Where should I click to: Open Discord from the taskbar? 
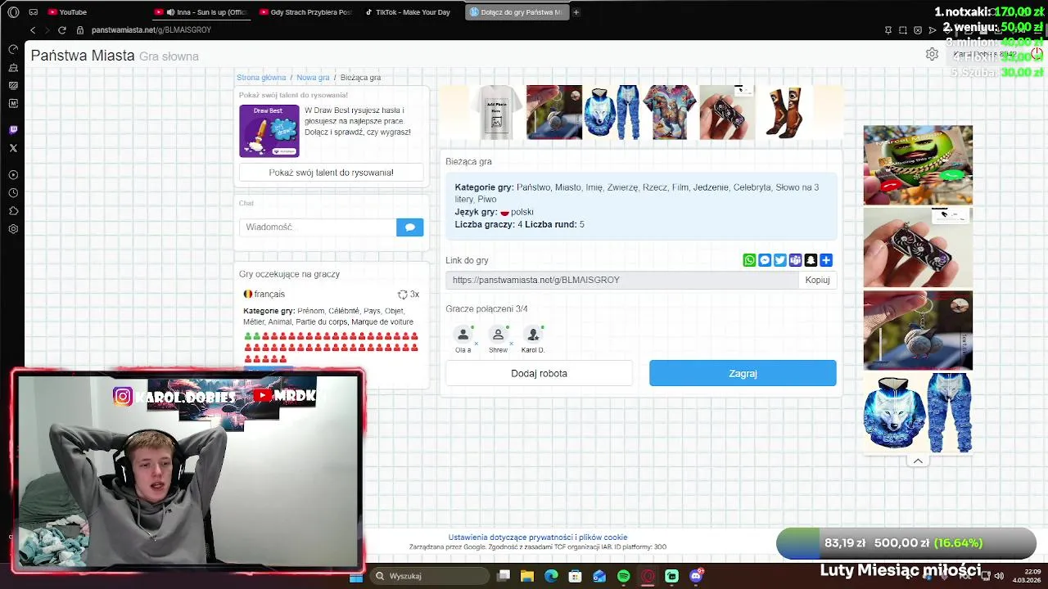click(x=697, y=576)
